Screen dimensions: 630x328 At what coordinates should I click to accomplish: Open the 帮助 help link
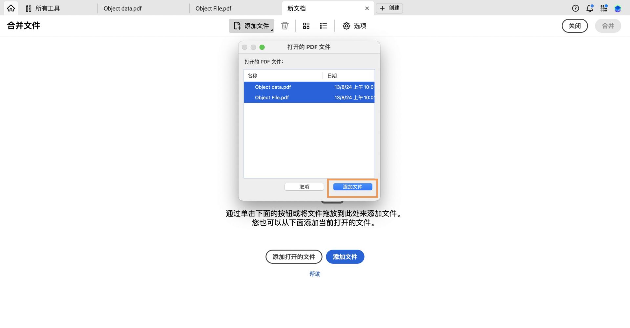tap(315, 274)
